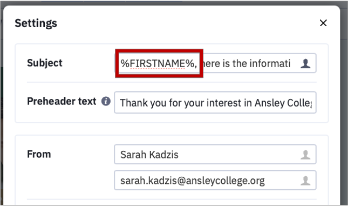Click the Settings heading
The image size is (348, 206).
pyautogui.click(x=36, y=23)
